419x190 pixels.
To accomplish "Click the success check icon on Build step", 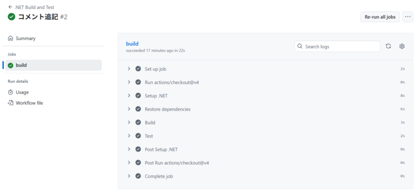I will [138, 122].
